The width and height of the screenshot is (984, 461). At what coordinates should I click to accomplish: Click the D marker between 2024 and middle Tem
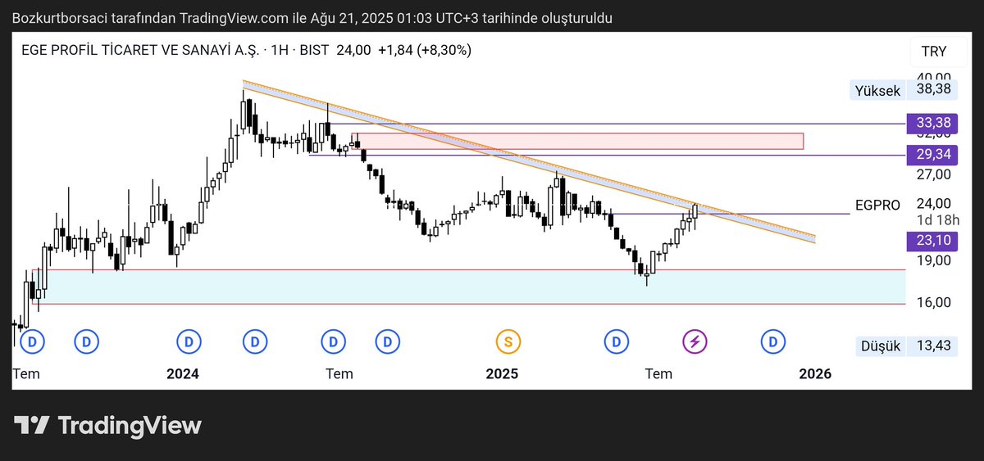pyautogui.click(x=255, y=341)
